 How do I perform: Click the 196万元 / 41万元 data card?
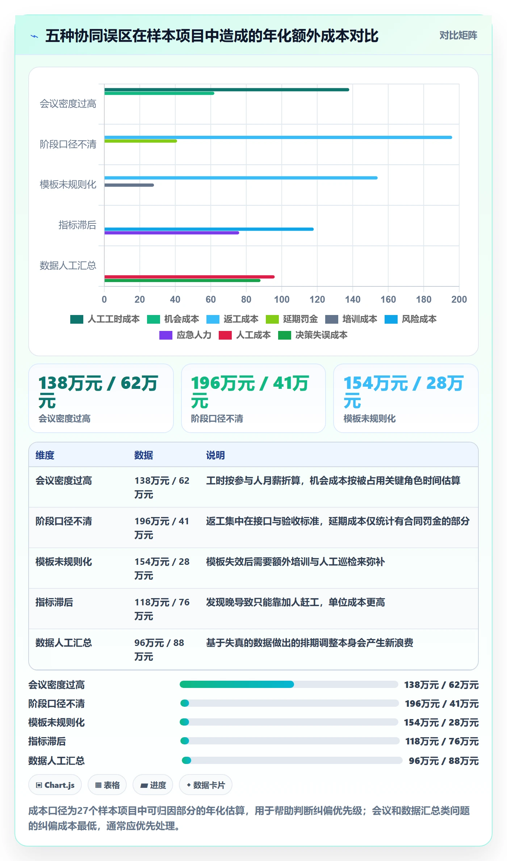(x=253, y=398)
